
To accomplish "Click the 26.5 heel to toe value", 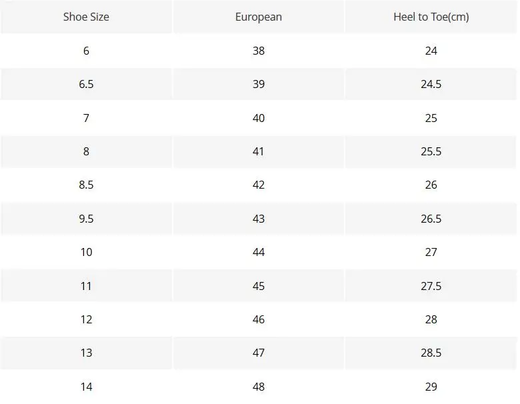I will (x=431, y=219).
